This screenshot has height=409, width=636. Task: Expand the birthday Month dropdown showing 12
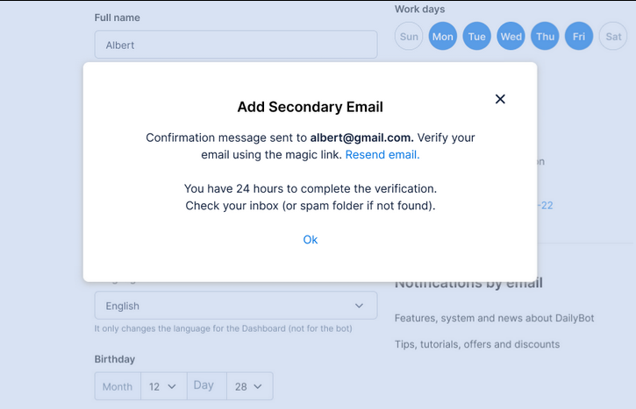coord(162,386)
